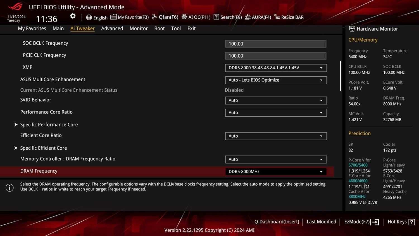Click the settings list scrollbar
This screenshot has width=419, height=236.
340,76
